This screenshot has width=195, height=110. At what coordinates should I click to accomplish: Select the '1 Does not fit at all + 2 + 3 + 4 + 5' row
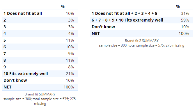[x=141, y=13]
